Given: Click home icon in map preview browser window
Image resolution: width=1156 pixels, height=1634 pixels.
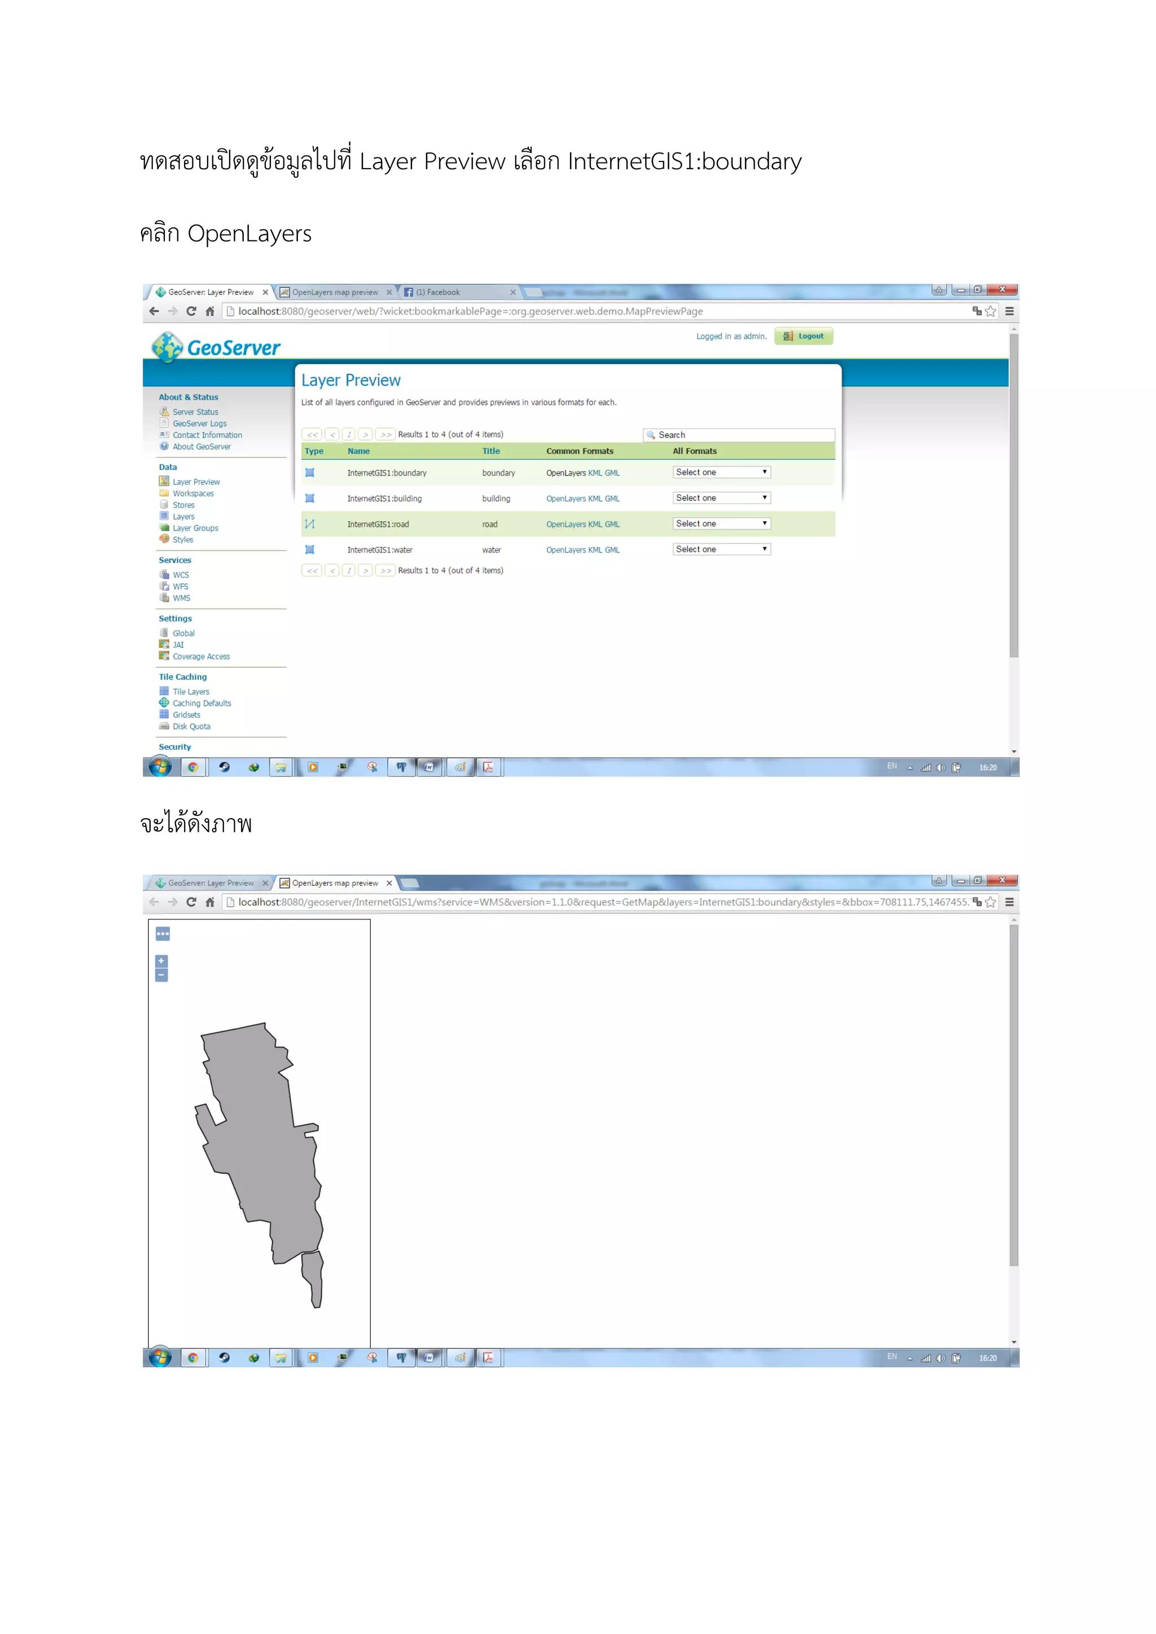Looking at the screenshot, I should click(x=210, y=902).
